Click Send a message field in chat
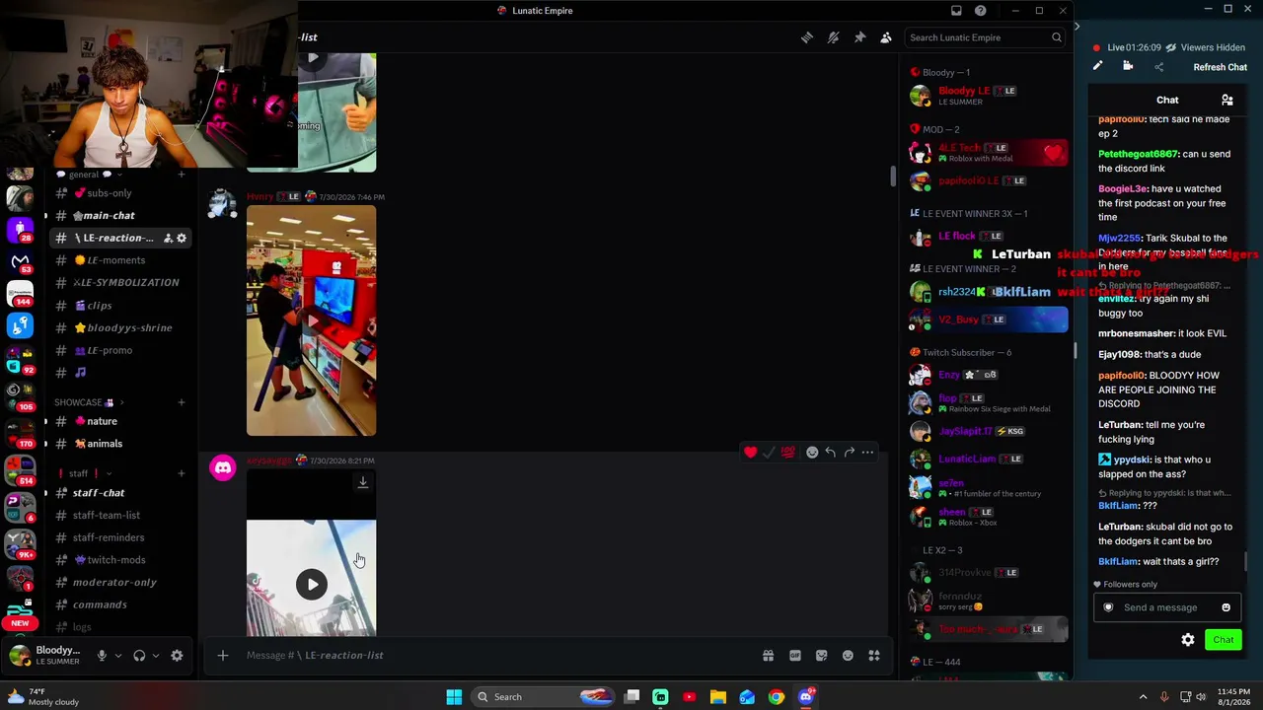 coord(1160,607)
